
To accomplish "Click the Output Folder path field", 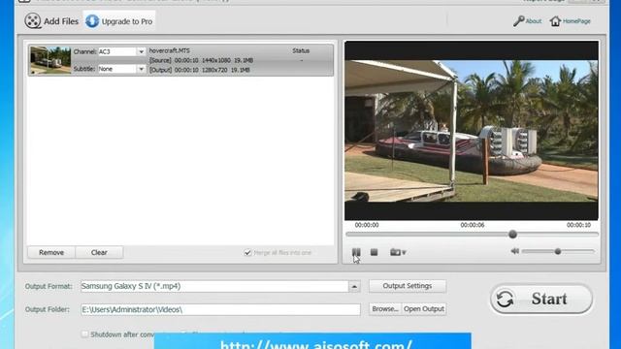I will (220, 309).
